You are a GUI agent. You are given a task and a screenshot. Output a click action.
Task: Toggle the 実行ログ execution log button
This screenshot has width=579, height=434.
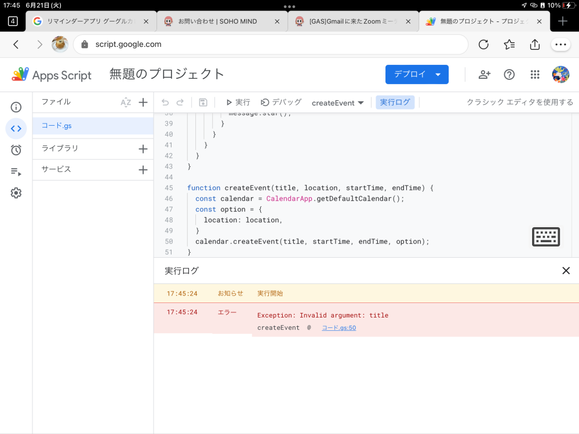pos(395,103)
